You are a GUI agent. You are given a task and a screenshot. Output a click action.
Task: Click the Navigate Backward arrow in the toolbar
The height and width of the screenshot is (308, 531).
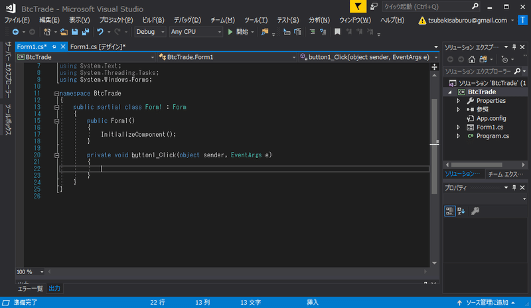click(x=15, y=32)
